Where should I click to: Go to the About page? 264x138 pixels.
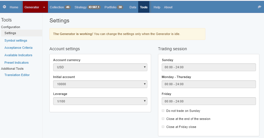pyautogui.click(x=168, y=7)
